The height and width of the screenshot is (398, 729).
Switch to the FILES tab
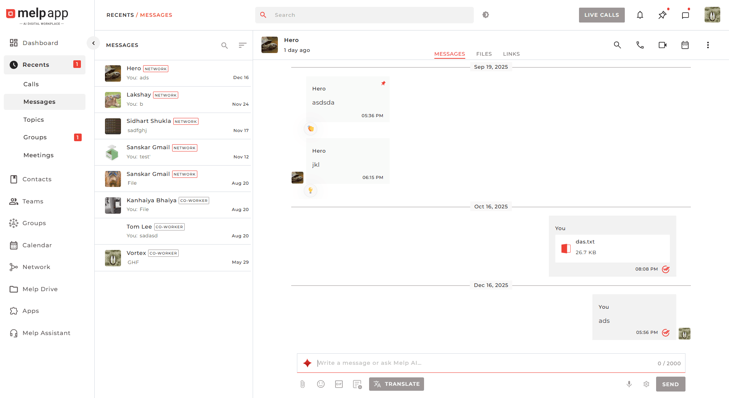(x=484, y=54)
